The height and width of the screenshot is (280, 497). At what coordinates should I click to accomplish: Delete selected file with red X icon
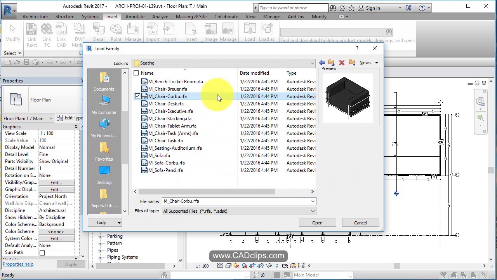tap(341, 62)
